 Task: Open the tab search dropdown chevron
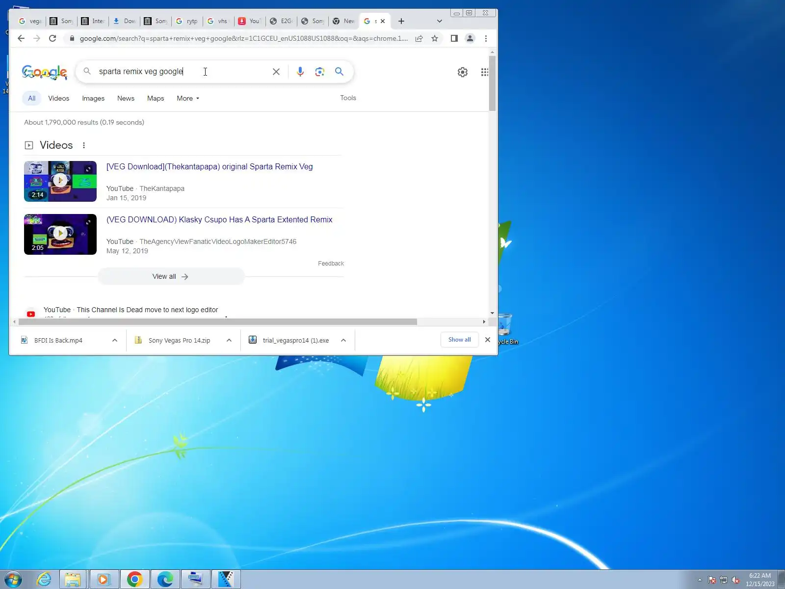[440, 21]
